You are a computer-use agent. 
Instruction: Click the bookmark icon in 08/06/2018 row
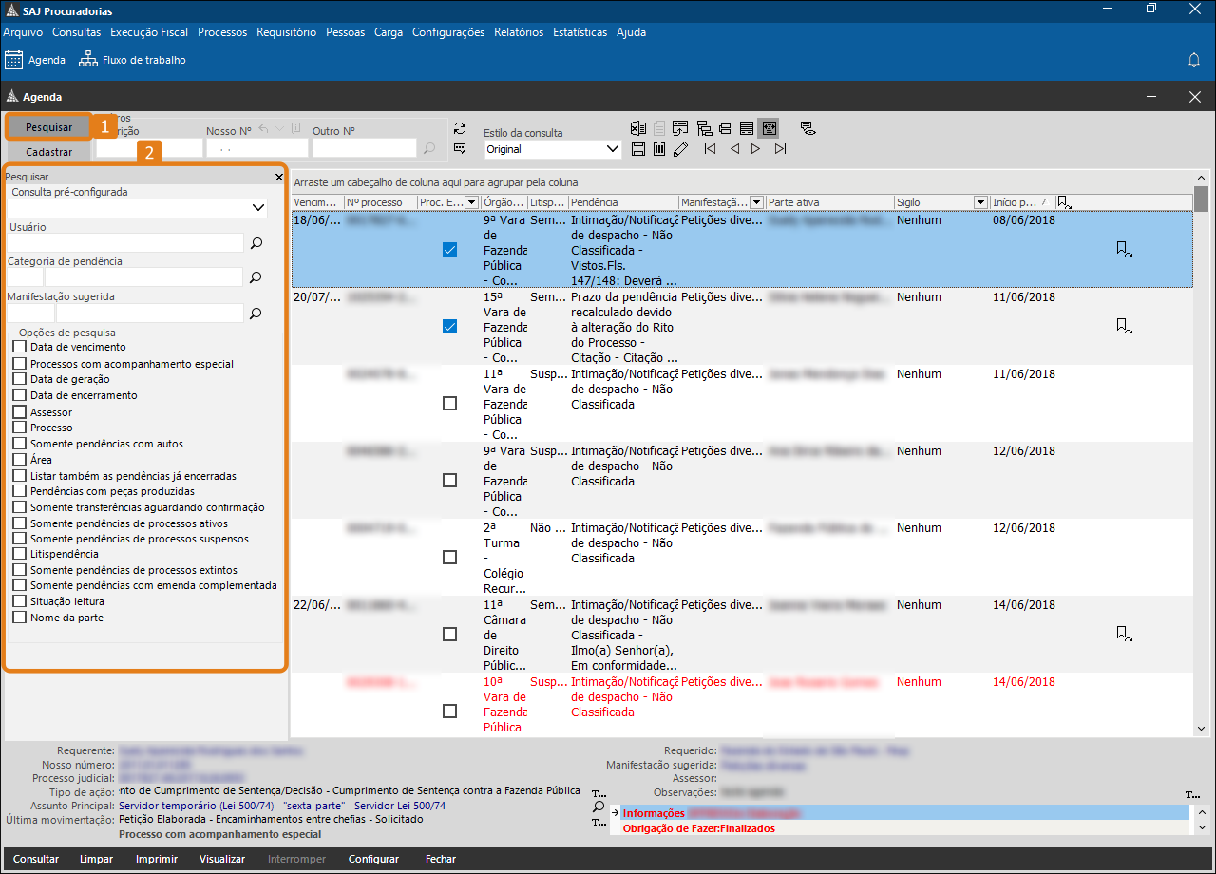[x=1124, y=249]
